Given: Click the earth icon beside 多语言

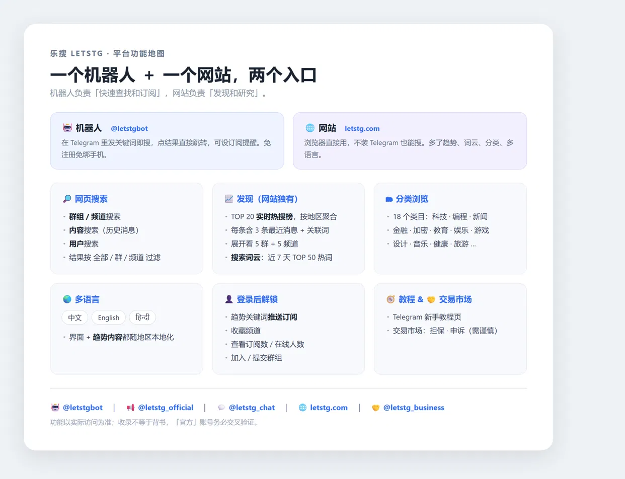Looking at the screenshot, I should point(67,299).
